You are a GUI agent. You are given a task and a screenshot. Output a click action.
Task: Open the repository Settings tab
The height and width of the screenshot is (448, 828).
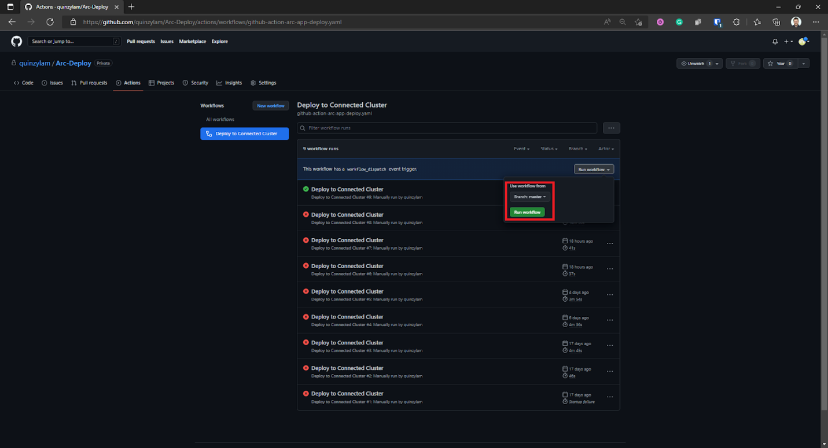(263, 83)
